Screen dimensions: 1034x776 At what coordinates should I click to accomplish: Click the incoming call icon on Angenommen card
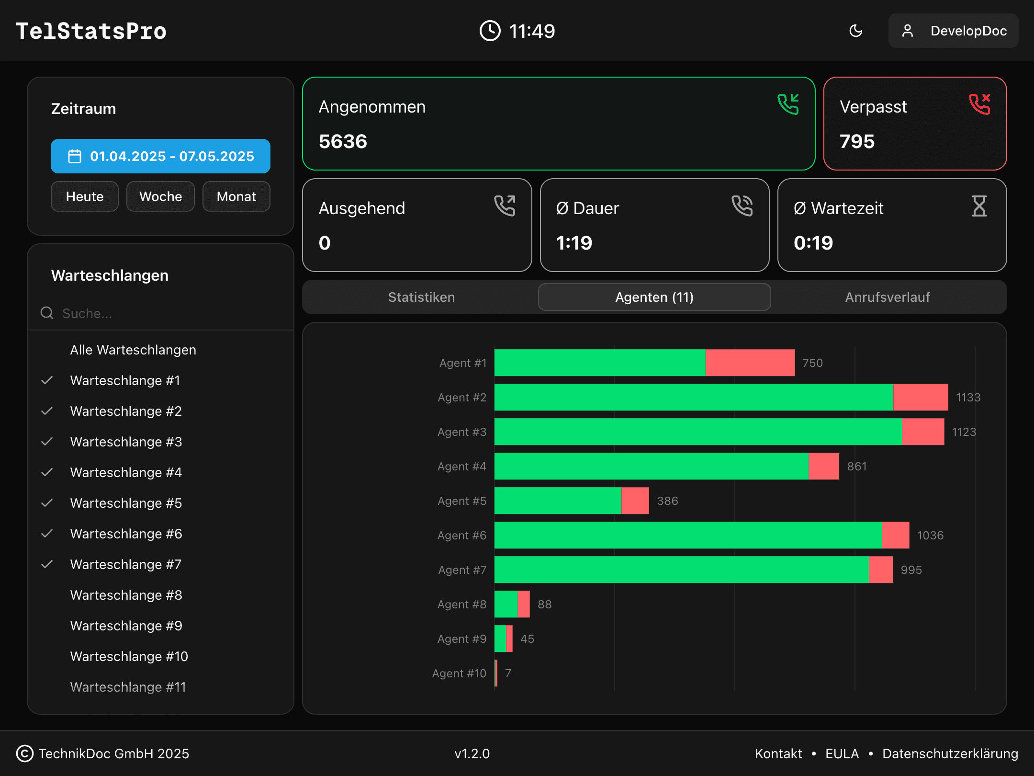(788, 104)
